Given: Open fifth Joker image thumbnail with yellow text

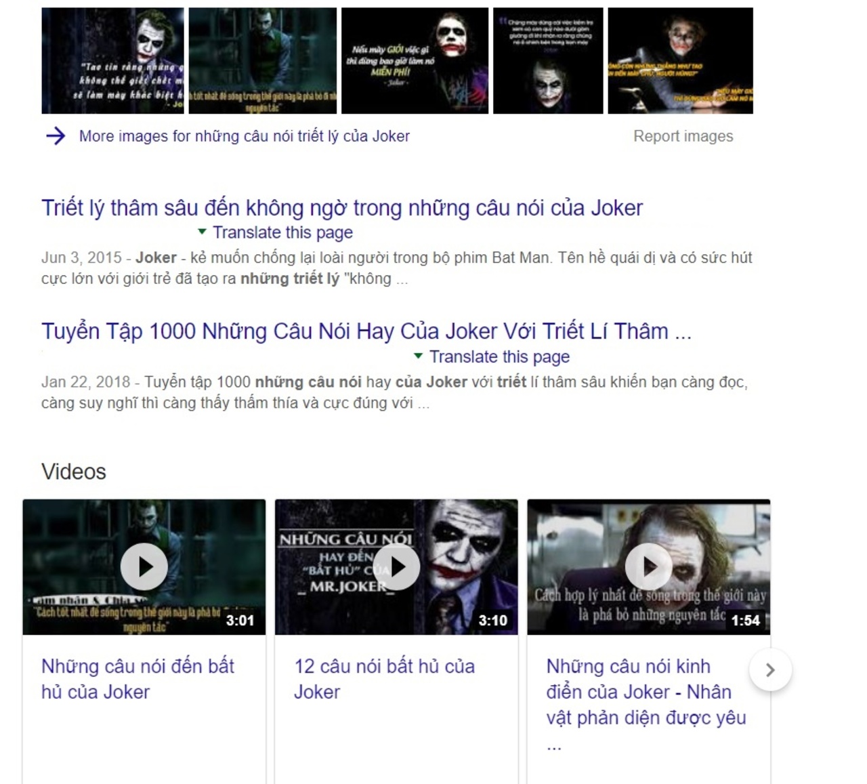Looking at the screenshot, I should coord(680,60).
